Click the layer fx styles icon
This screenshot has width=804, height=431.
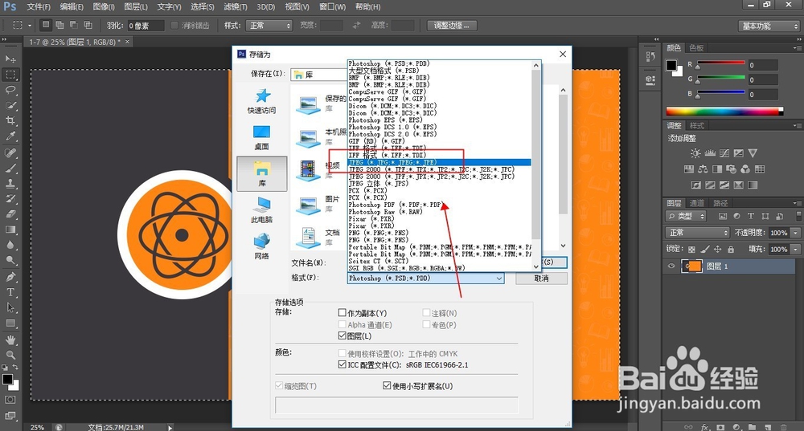point(706,427)
